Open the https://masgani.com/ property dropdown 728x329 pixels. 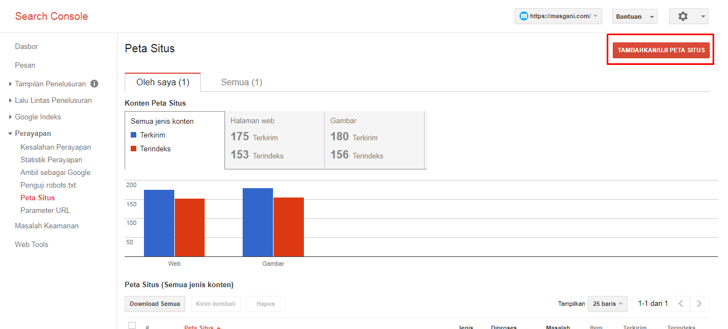coord(558,17)
